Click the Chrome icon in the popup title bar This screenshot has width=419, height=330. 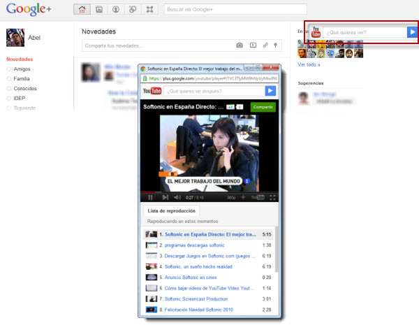point(143,69)
